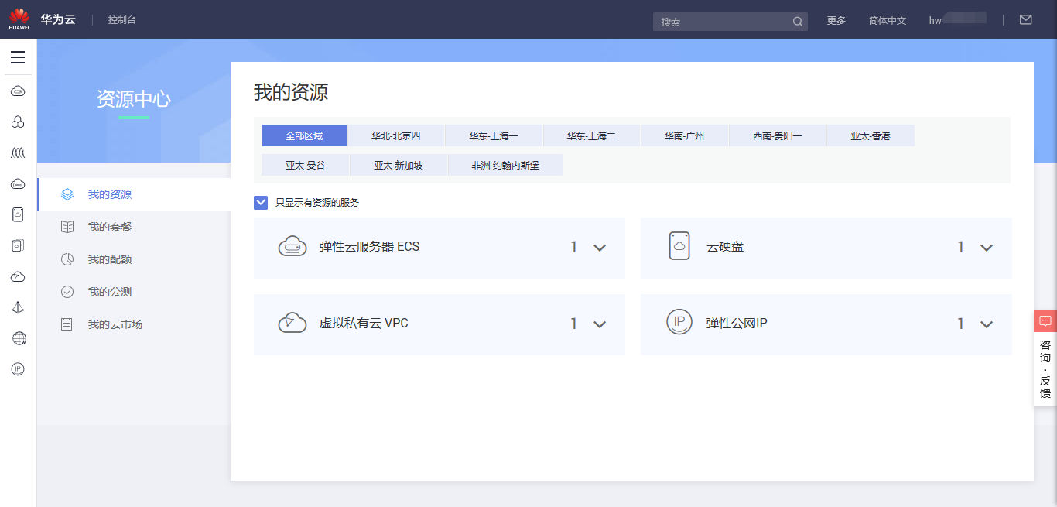Click the cloud-with-disk icon, fourth in the left rail

click(x=18, y=184)
